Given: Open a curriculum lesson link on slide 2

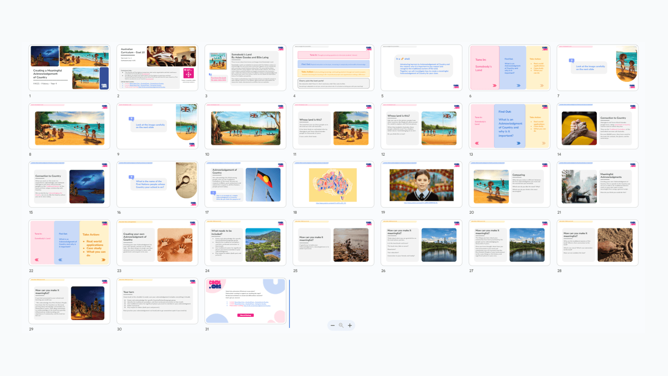Looking at the screenshot, I should pos(147,84).
